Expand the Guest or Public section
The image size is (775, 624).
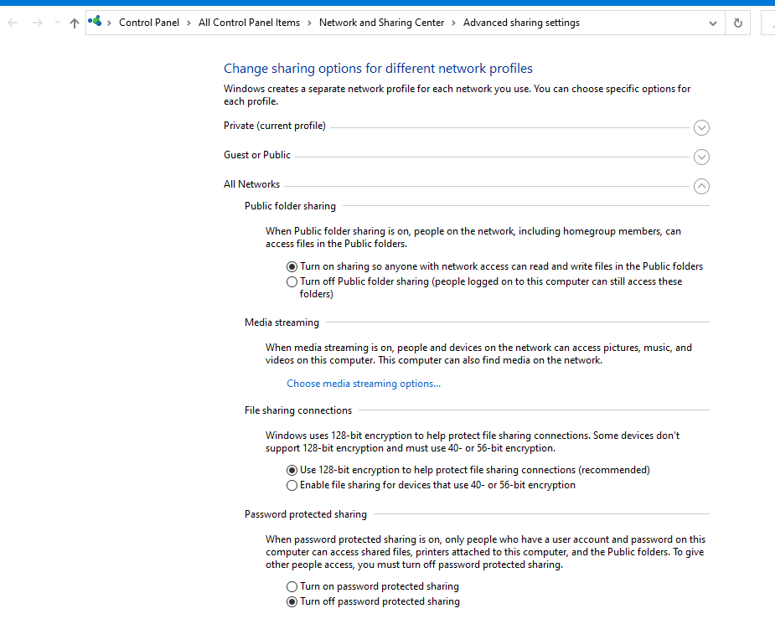(701, 157)
